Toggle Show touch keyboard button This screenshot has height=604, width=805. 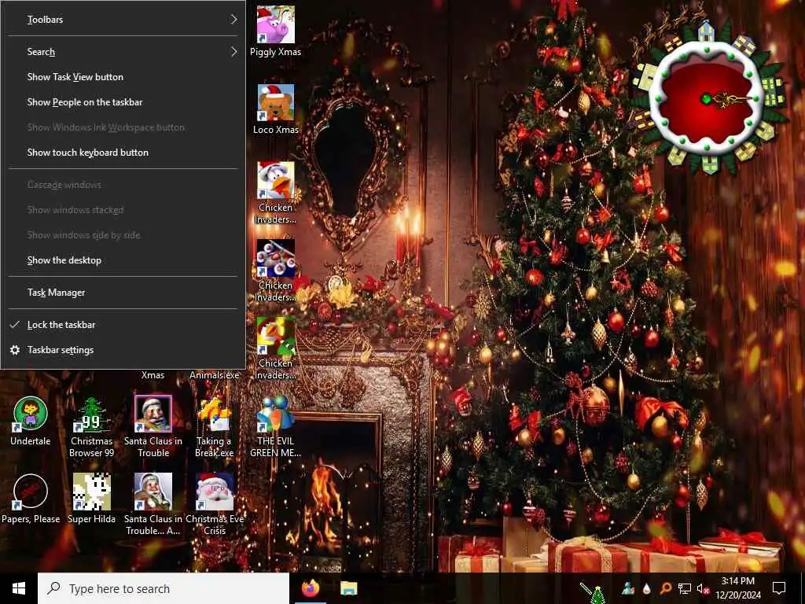click(x=123, y=153)
